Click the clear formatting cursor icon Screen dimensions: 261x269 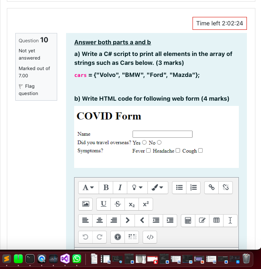230,220
